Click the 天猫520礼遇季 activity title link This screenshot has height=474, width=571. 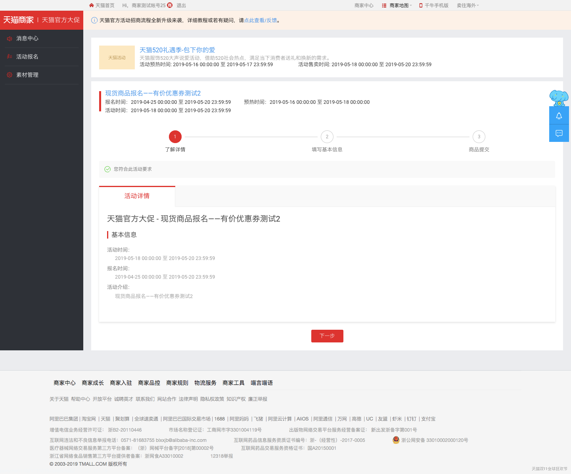coord(177,50)
